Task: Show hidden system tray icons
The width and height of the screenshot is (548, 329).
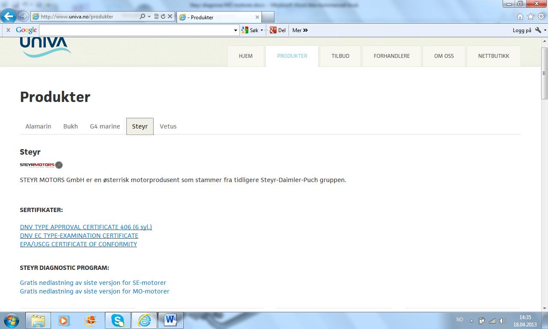Action: pyautogui.click(x=472, y=320)
